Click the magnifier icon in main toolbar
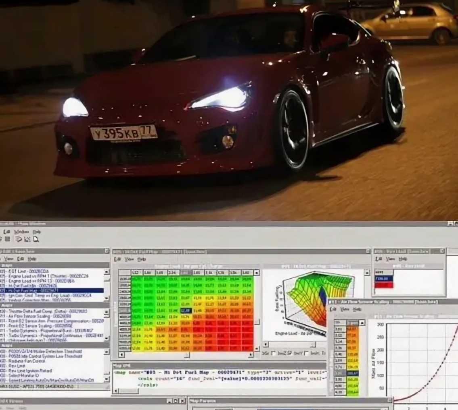This screenshot has width=458, height=410. click(36, 239)
